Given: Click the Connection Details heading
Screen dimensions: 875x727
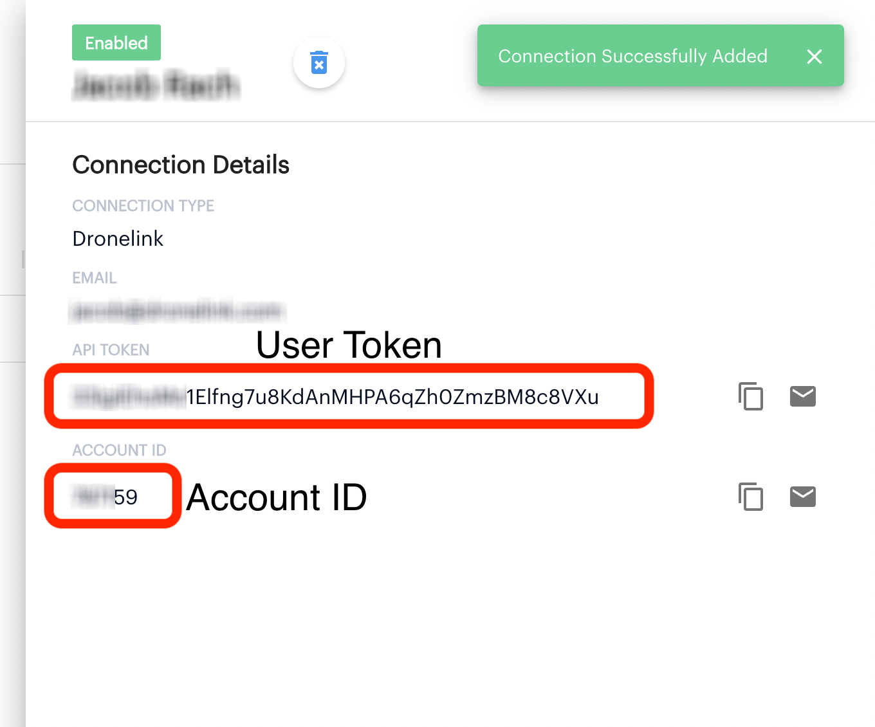Looking at the screenshot, I should (181, 165).
